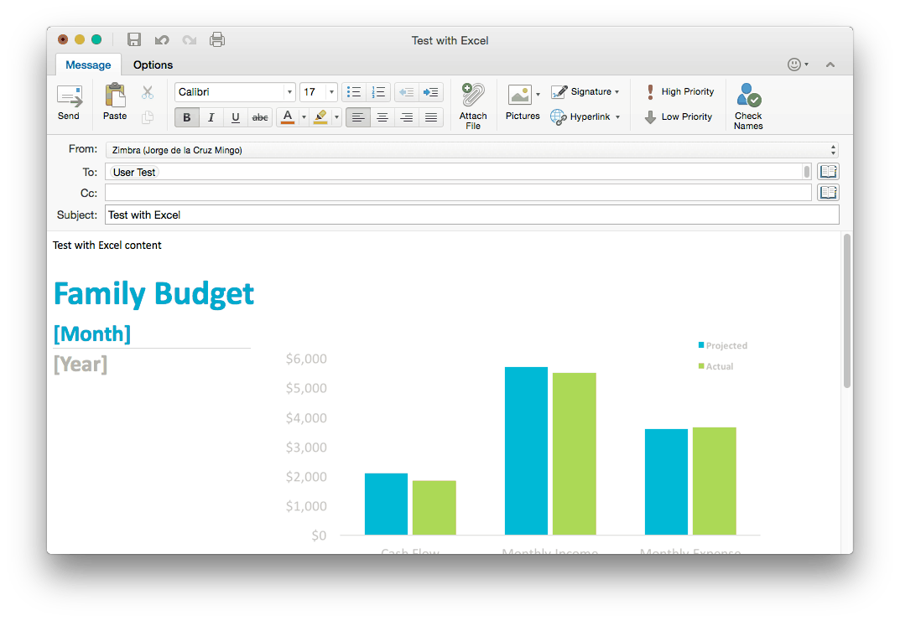Attach a file with the paperclip icon
The height and width of the screenshot is (621, 900).
(x=473, y=106)
